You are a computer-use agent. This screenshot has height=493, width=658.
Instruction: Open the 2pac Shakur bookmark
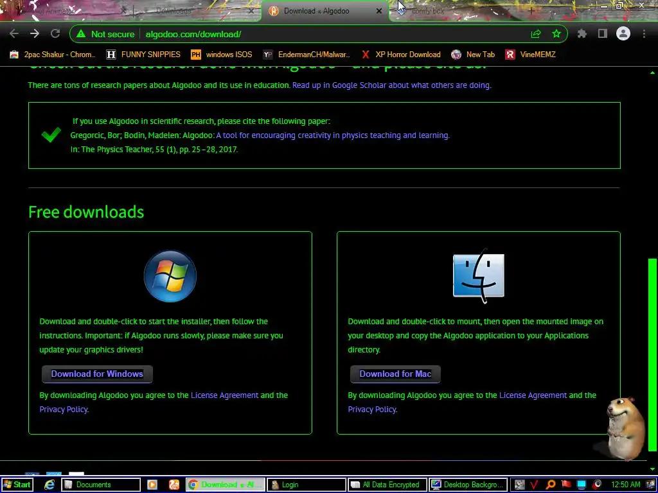(x=53, y=55)
